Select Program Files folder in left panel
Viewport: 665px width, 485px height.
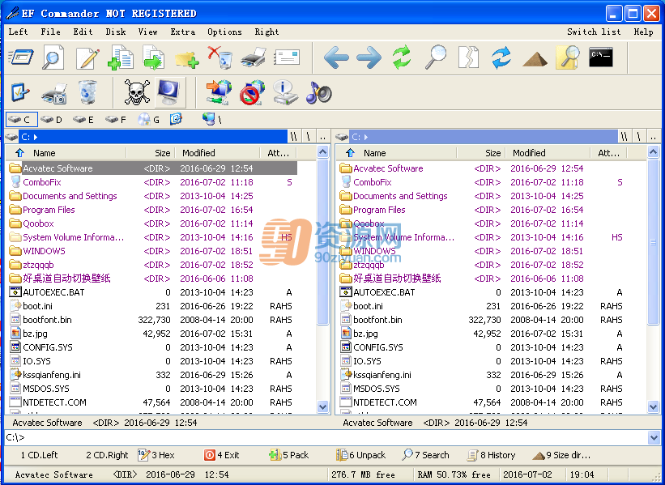pos(152,210)
